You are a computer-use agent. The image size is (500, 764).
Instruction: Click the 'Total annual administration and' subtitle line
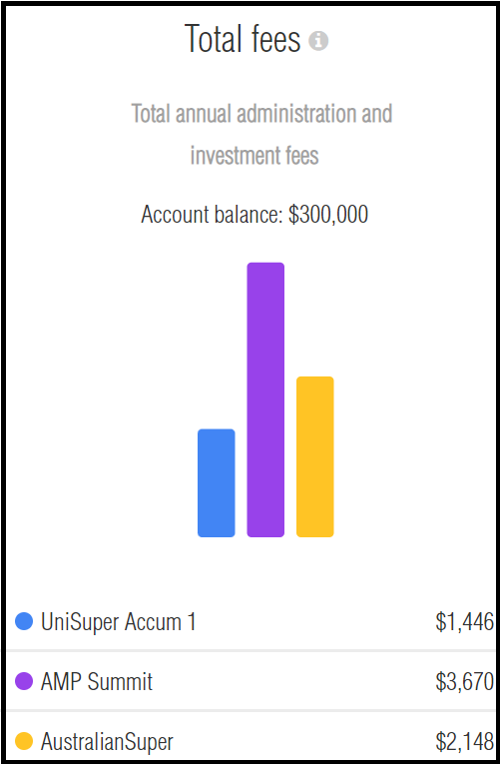[x=261, y=114]
